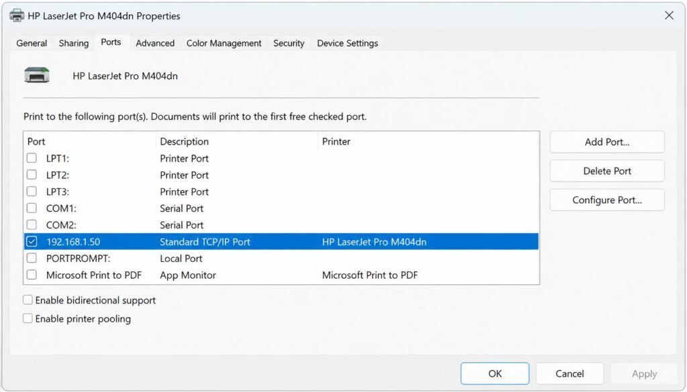Select the PORTPROMPT: port name

tap(78, 258)
